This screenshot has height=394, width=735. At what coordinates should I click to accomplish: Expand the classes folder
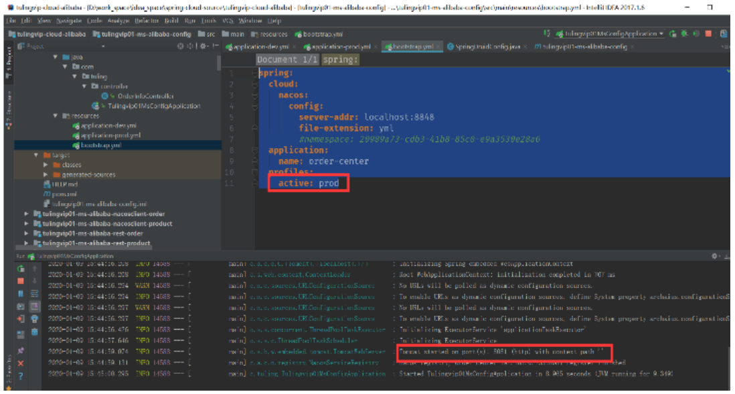(x=46, y=165)
